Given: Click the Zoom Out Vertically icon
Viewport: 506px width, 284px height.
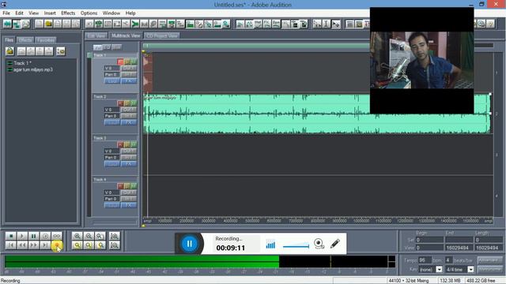Looking at the screenshot, I should [x=114, y=245].
